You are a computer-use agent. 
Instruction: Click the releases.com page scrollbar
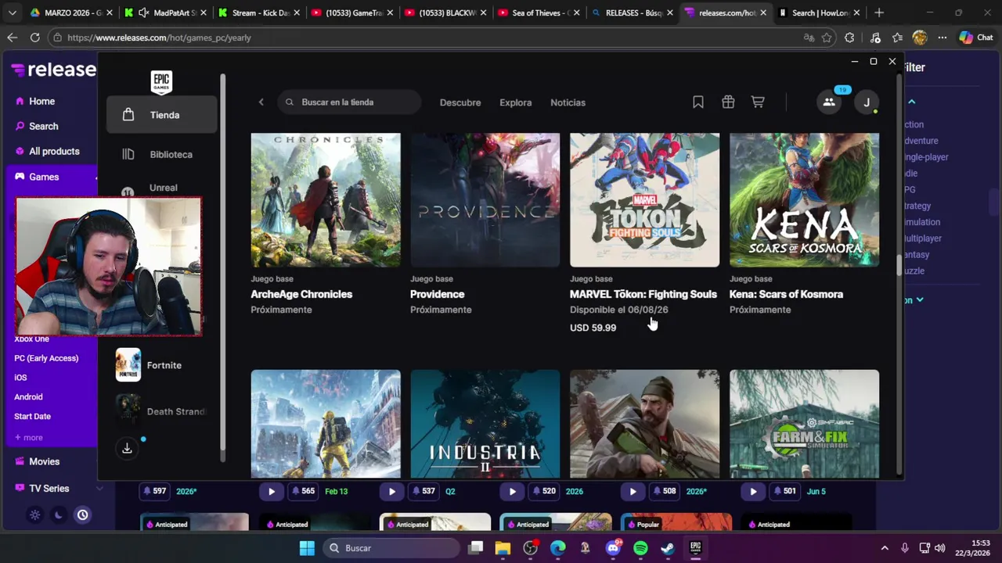pos(993,201)
